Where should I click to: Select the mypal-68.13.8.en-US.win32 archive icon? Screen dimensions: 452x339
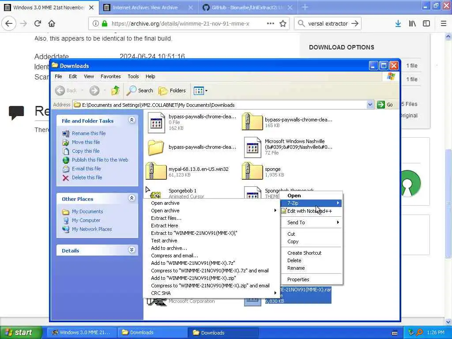(156, 171)
